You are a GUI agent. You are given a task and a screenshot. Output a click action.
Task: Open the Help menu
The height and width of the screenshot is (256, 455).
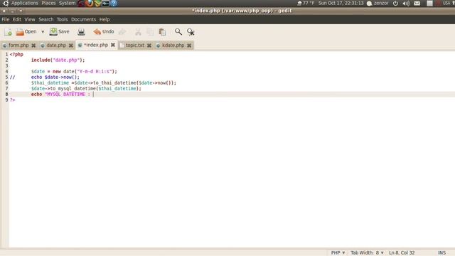click(105, 19)
